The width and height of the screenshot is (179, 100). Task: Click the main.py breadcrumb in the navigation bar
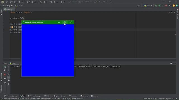[19, 6]
